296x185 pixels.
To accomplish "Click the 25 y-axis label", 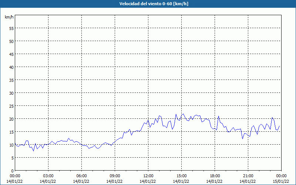I will pyautogui.click(x=11, y=106).
